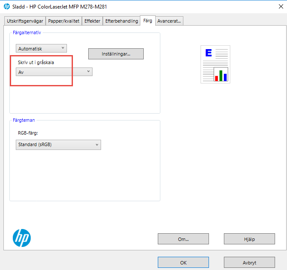
Task: Close the printer settings dialog
Action: click(x=281, y=6)
